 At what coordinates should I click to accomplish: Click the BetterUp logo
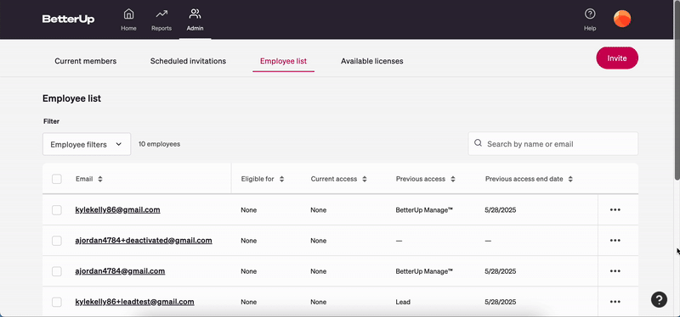68,19
